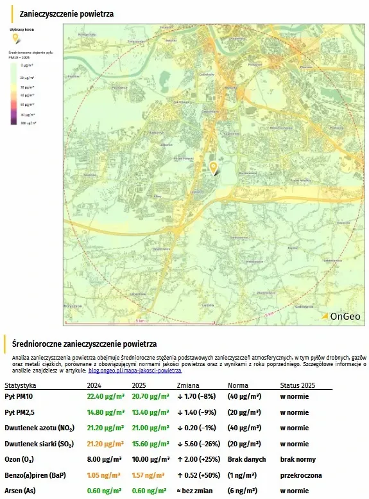Click the OnGeo logo on the map

click(x=341, y=316)
